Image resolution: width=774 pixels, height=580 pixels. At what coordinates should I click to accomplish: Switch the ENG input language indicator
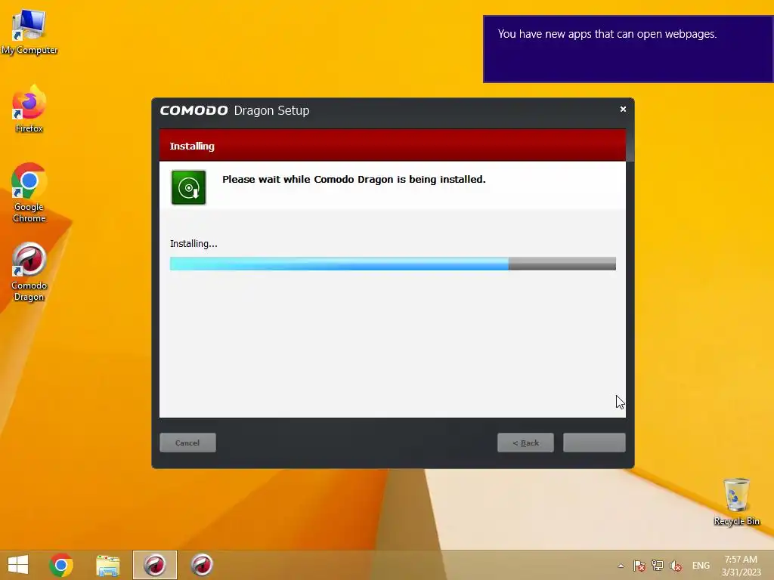click(x=701, y=566)
